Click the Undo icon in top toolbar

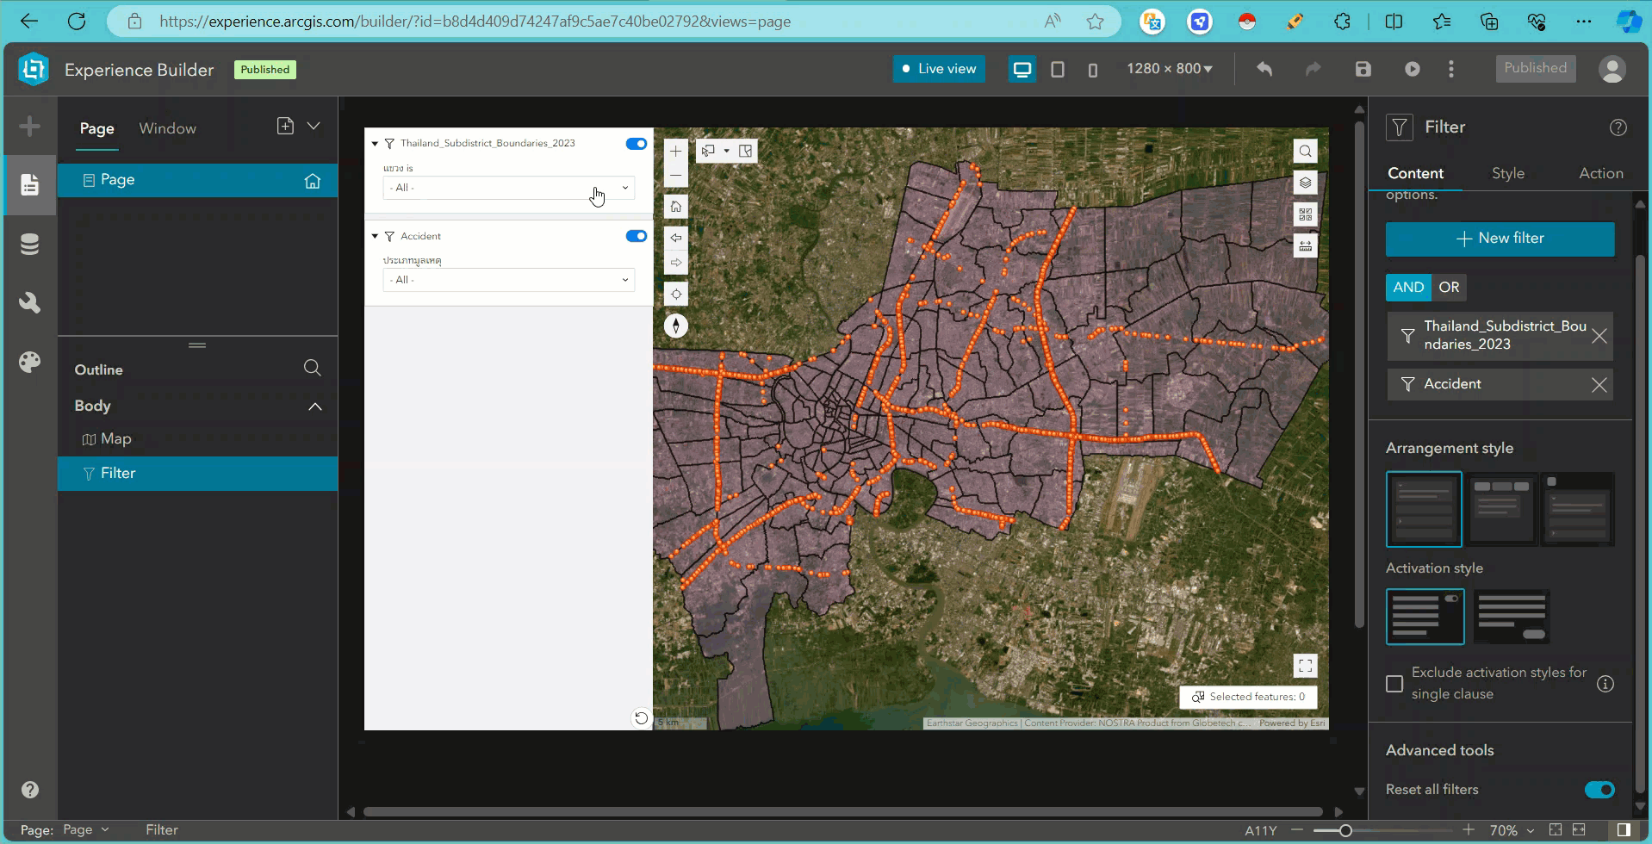[1264, 69]
